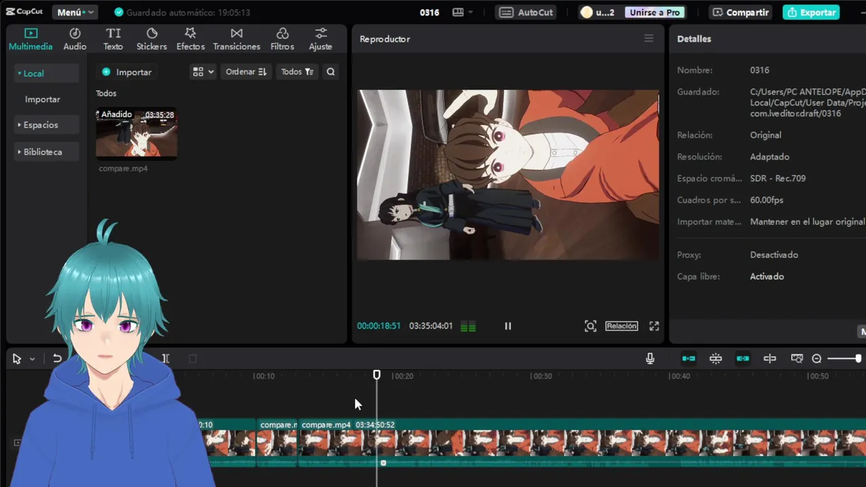Viewport: 866px width, 487px height.
Task: Pause the video playback
Action: (x=507, y=326)
